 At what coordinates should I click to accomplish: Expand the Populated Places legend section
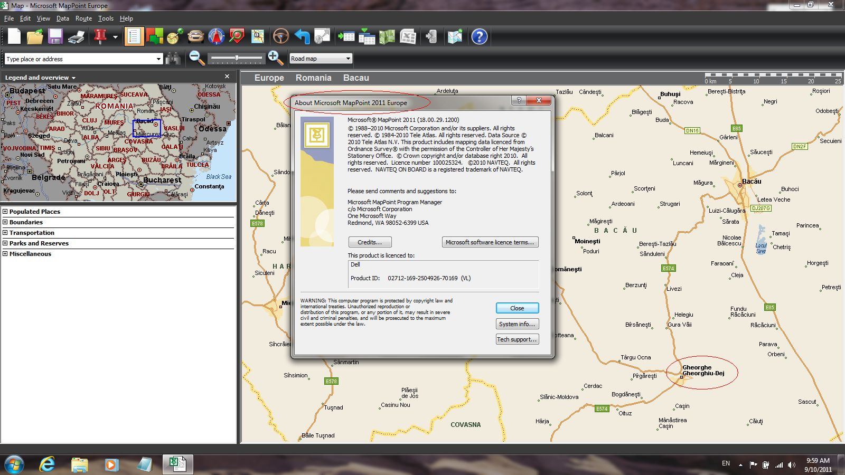[x=5, y=212]
